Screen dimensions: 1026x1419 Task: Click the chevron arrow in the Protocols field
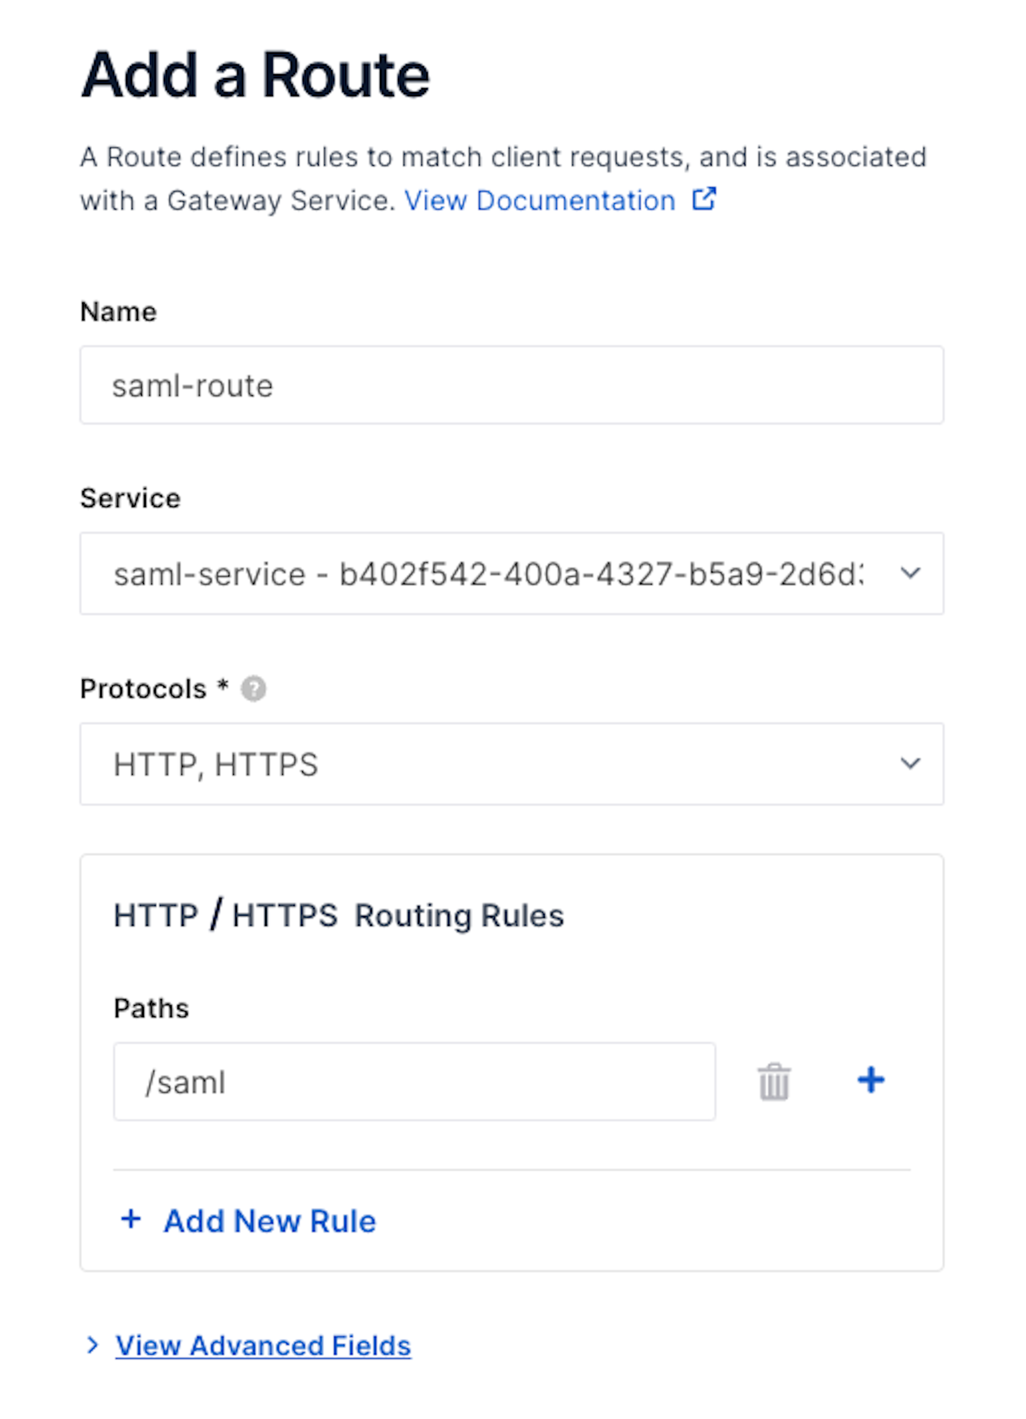pyautogui.click(x=910, y=763)
